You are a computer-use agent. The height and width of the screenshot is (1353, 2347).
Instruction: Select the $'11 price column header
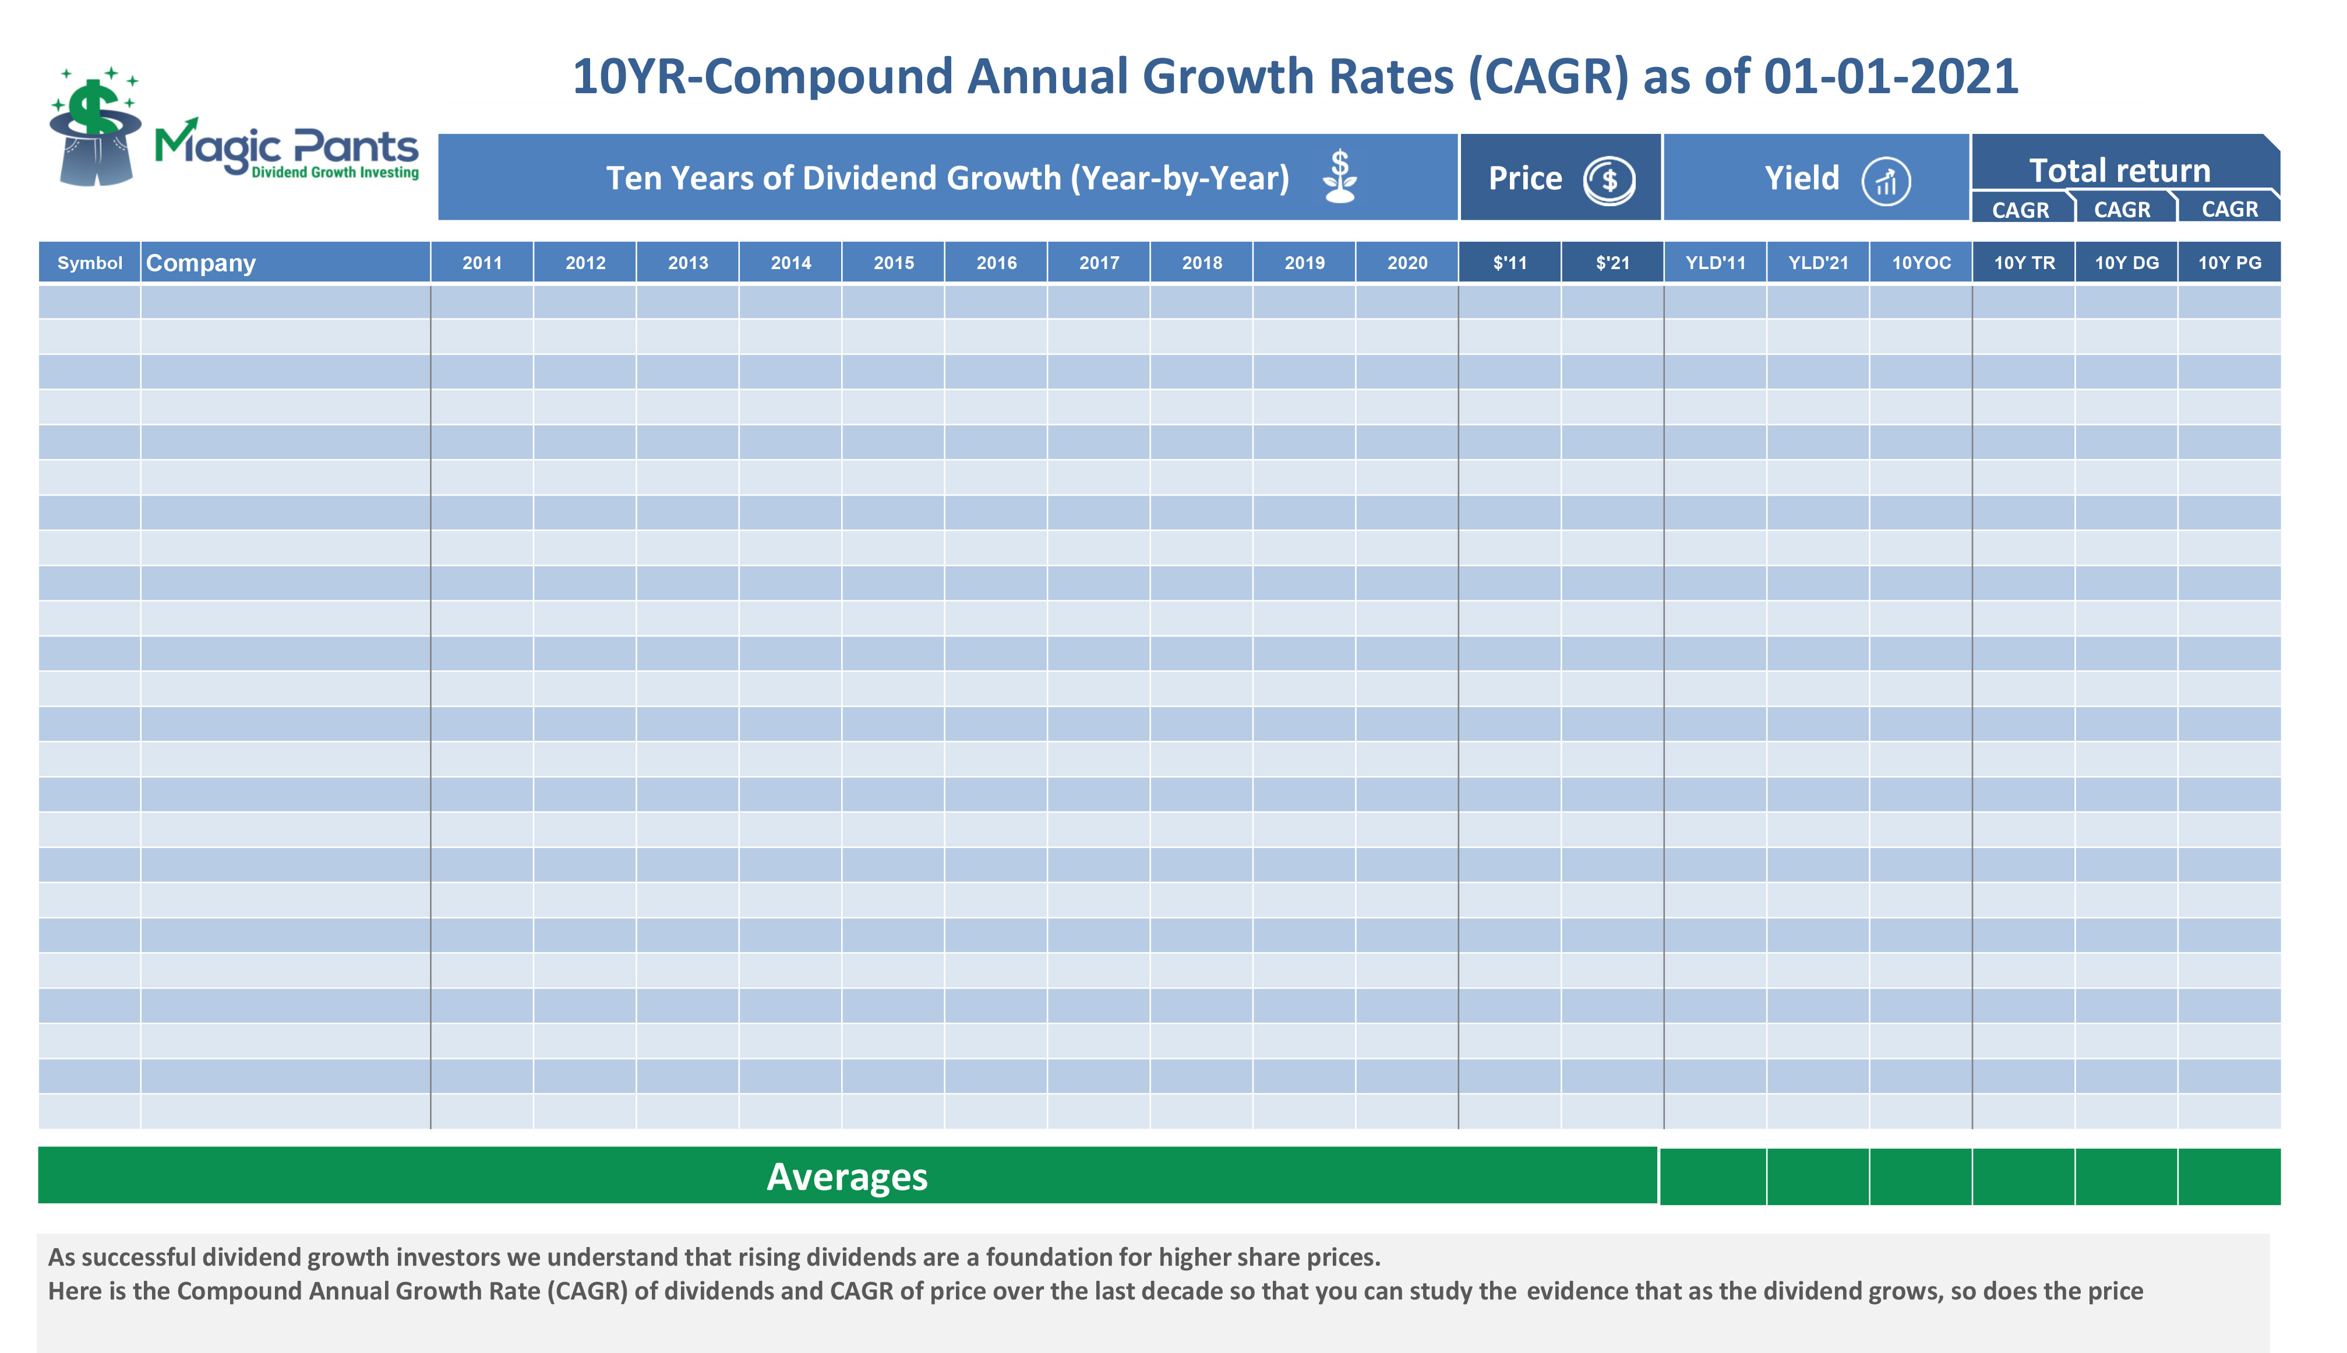[x=1509, y=263]
